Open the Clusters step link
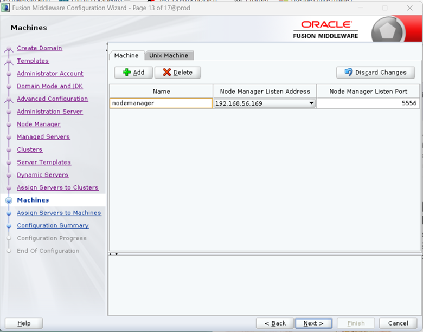Screen dimensions: 423x332 (x=30, y=149)
